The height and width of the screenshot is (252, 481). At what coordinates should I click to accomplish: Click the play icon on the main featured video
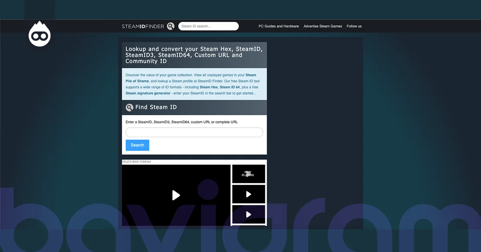[176, 195]
